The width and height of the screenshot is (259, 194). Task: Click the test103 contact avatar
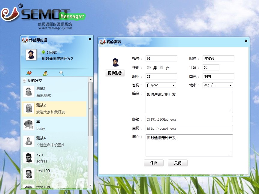click(29, 174)
